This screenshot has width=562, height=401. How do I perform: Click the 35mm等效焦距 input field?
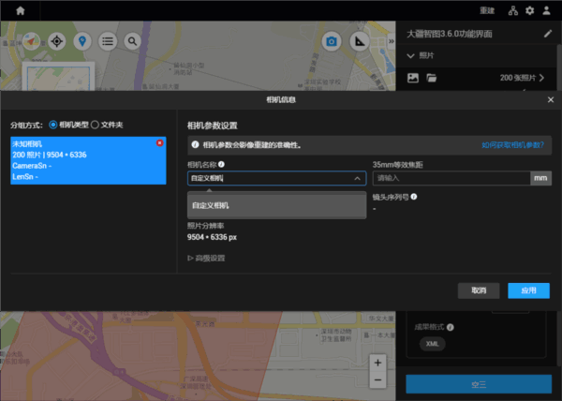pyautogui.click(x=451, y=178)
